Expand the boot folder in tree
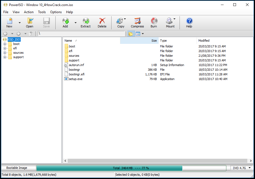Image resolution: width=255 pixels, height=179 pixels. (5, 44)
